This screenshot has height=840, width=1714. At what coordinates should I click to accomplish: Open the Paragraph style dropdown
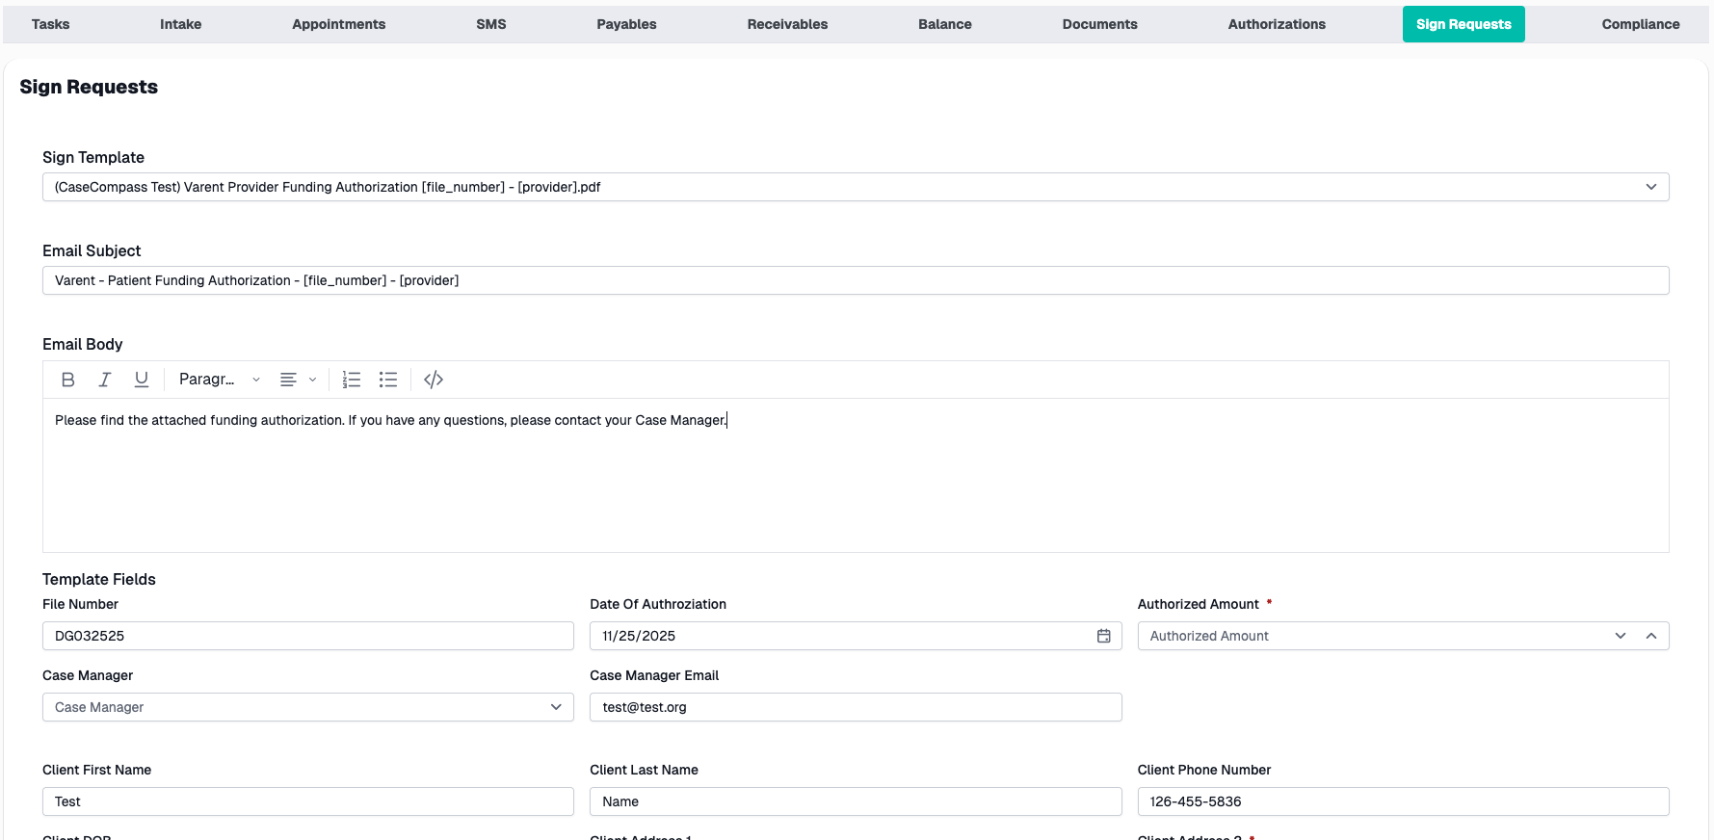click(219, 380)
